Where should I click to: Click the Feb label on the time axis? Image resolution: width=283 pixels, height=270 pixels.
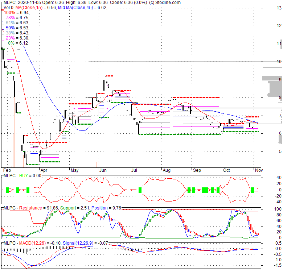click(7, 170)
